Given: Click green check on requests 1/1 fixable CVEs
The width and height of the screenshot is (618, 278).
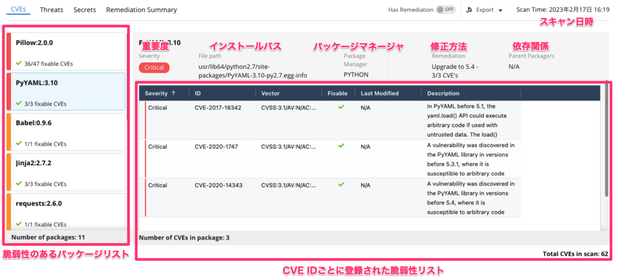Looking at the screenshot, I should (19, 223).
